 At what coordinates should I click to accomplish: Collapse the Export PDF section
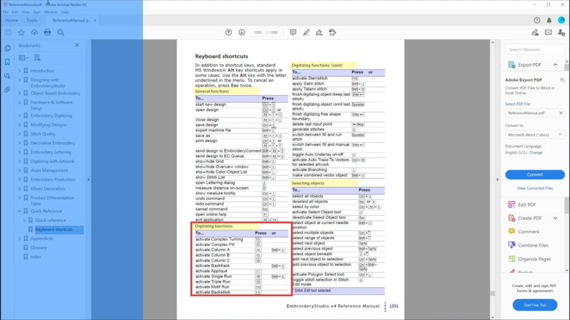pyautogui.click(x=555, y=65)
